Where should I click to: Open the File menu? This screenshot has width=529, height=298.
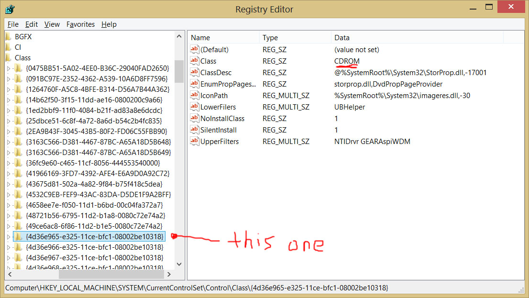pyautogui.click(x=13, y=24)
